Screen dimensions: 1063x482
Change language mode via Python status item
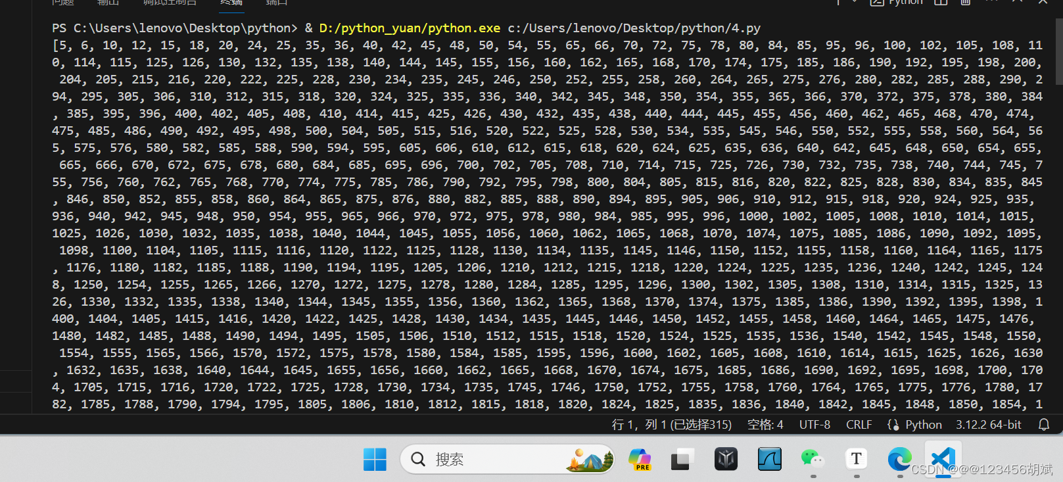coord(923,425)
